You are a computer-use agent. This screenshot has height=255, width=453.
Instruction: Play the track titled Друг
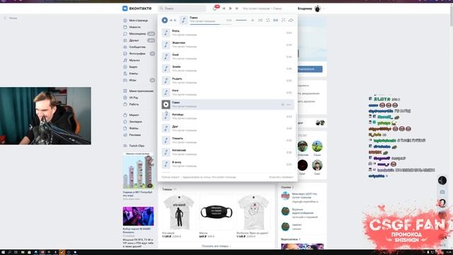tap(228, 128)
